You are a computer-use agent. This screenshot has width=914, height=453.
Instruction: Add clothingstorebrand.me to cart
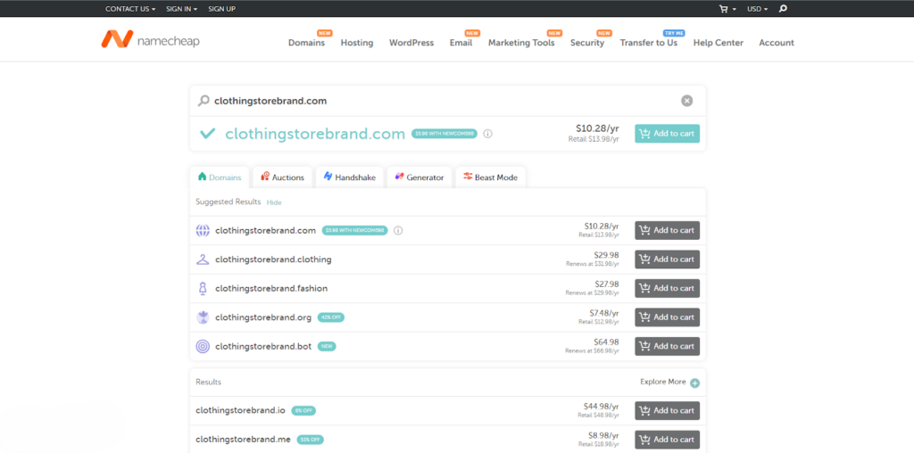[x=668, y=440]
